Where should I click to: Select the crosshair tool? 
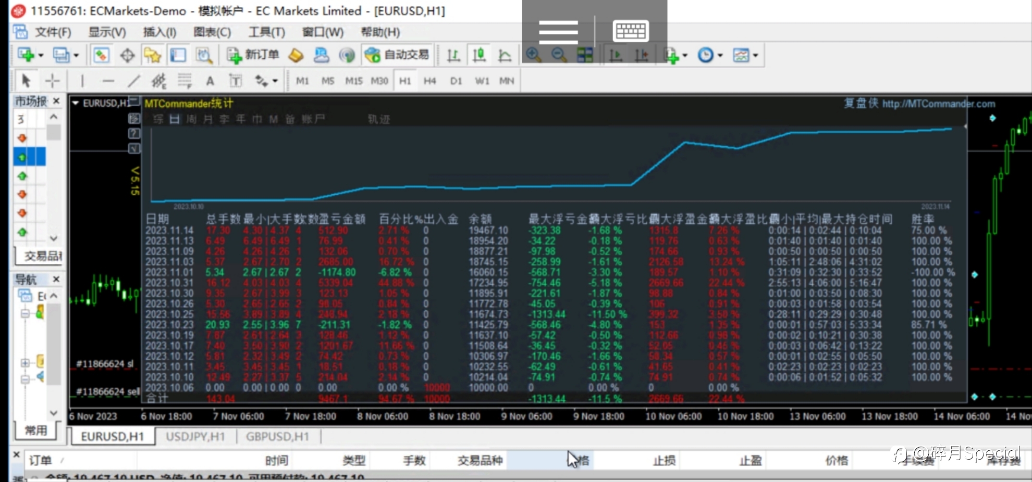coord(52,81)
